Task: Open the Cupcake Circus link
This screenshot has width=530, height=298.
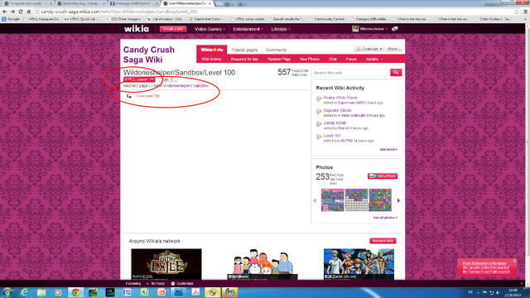Action: pos(337,110)
